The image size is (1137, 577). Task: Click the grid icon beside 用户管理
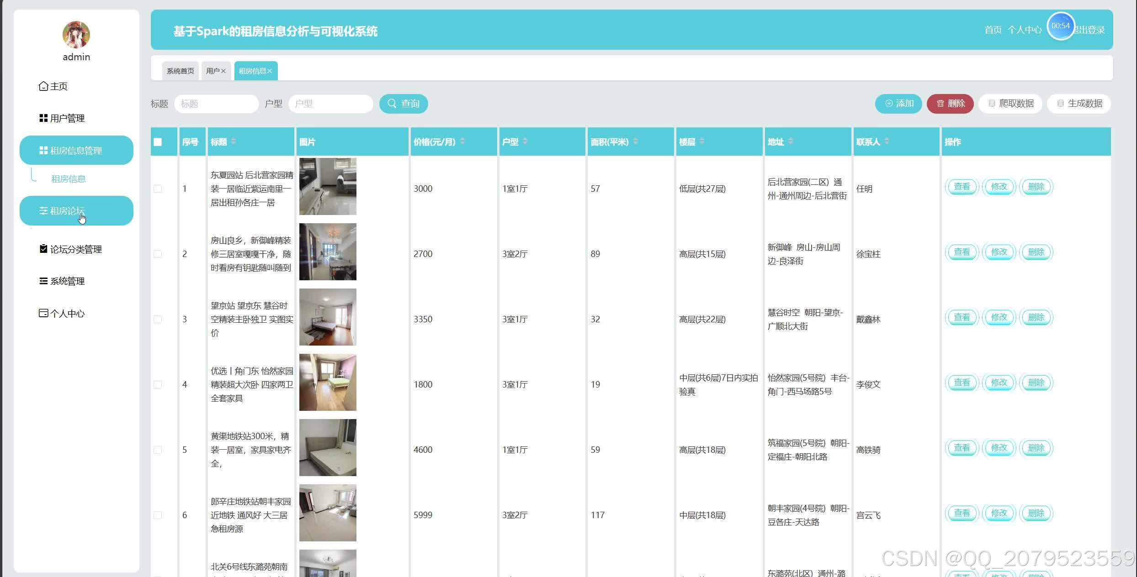[x=43, y=118]
